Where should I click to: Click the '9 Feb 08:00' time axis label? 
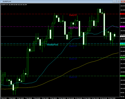pyautogui.click(x=54, y=98)
